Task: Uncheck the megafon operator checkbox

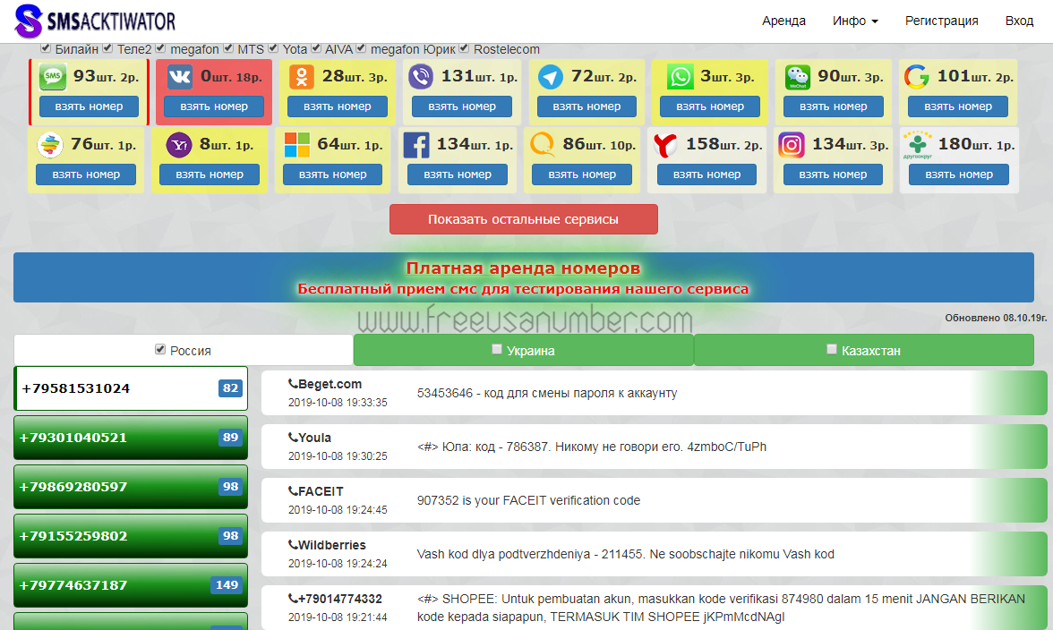Action: (160, 48)
